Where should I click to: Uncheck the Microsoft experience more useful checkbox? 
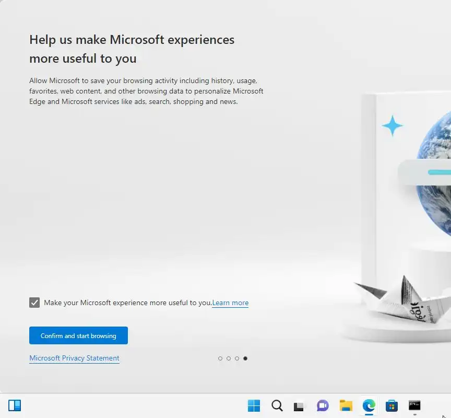point(34,303)
